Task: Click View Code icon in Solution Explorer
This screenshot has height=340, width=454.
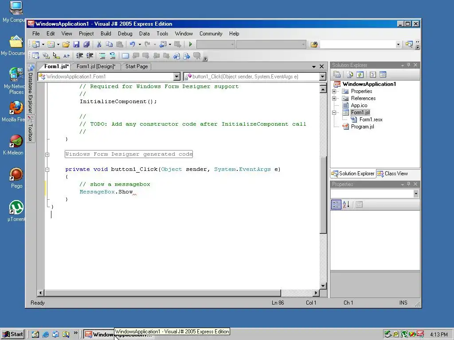Action: click(x=373, y=74)
